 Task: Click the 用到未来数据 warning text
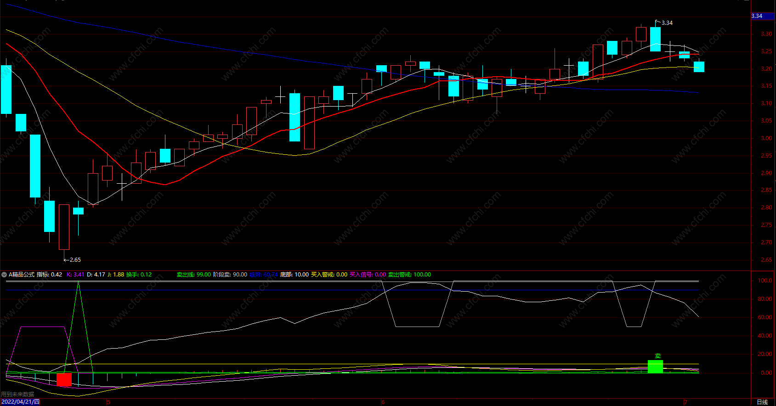[x=17, y=395]
